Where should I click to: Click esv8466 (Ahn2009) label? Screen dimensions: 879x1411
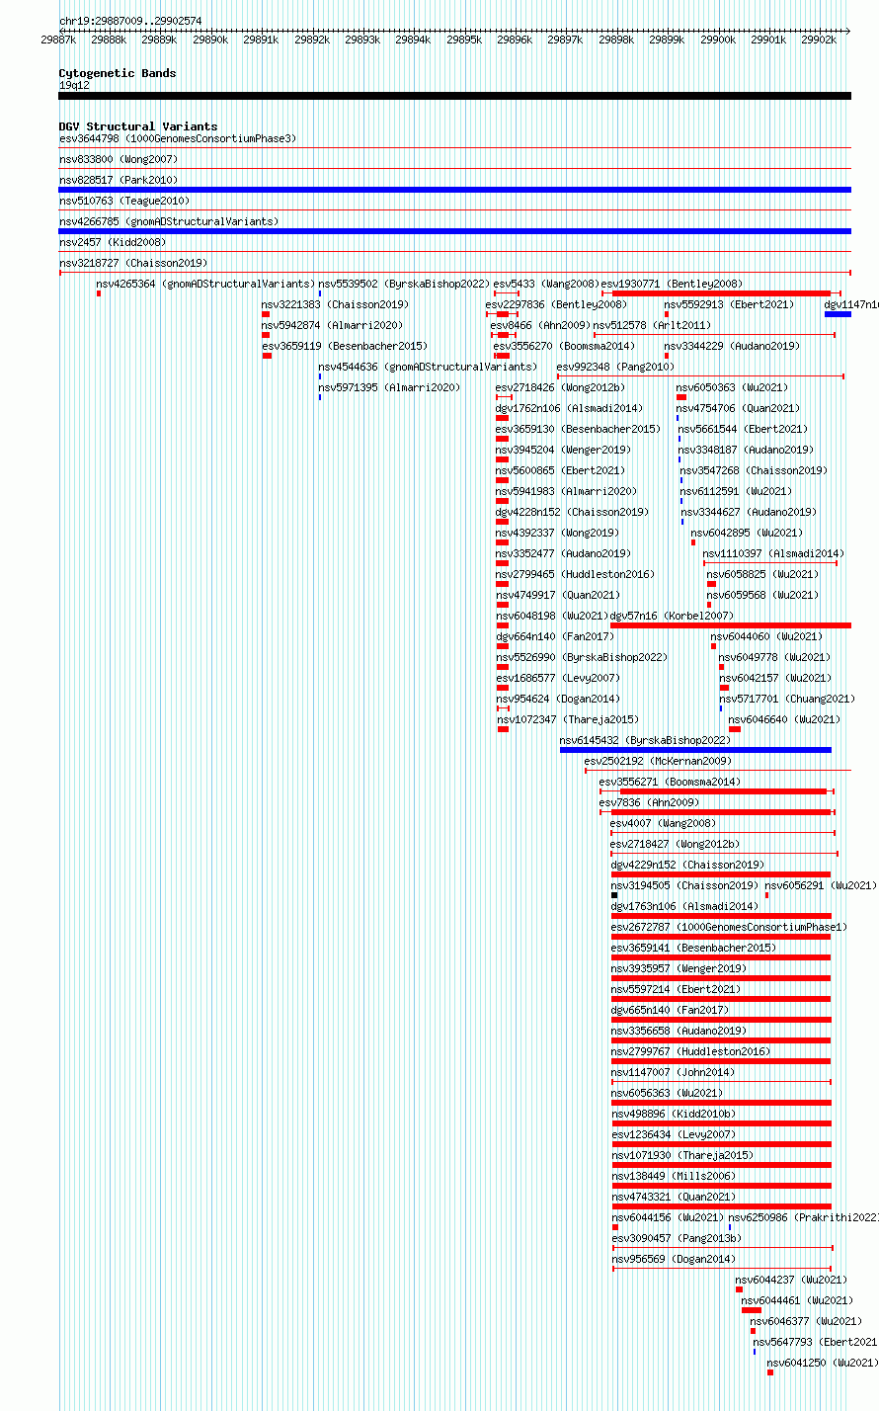[x=540, y=325]
